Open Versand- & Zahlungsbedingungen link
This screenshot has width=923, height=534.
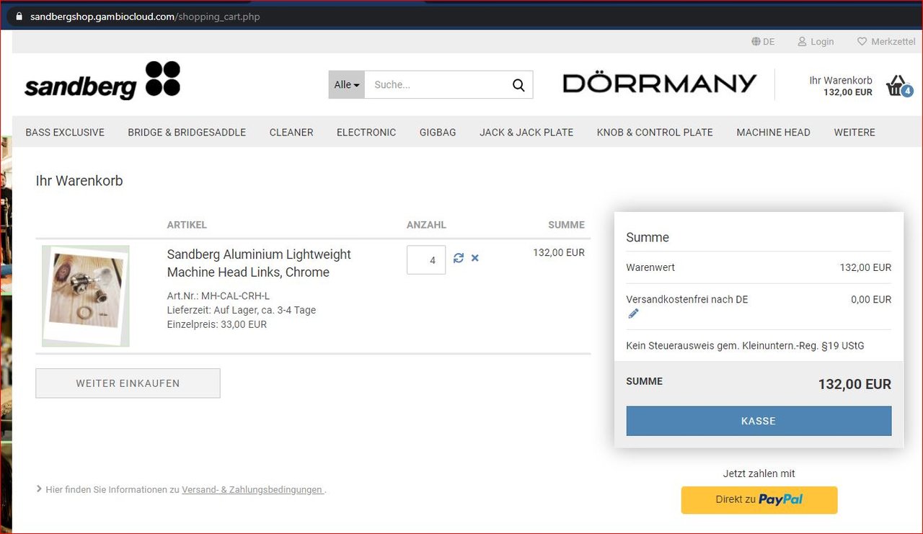point(252,489)
